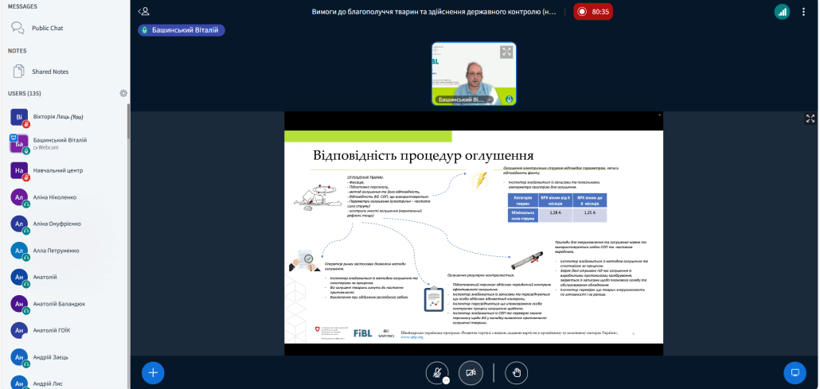Unmute your microphone

click(x=436, y=371)
